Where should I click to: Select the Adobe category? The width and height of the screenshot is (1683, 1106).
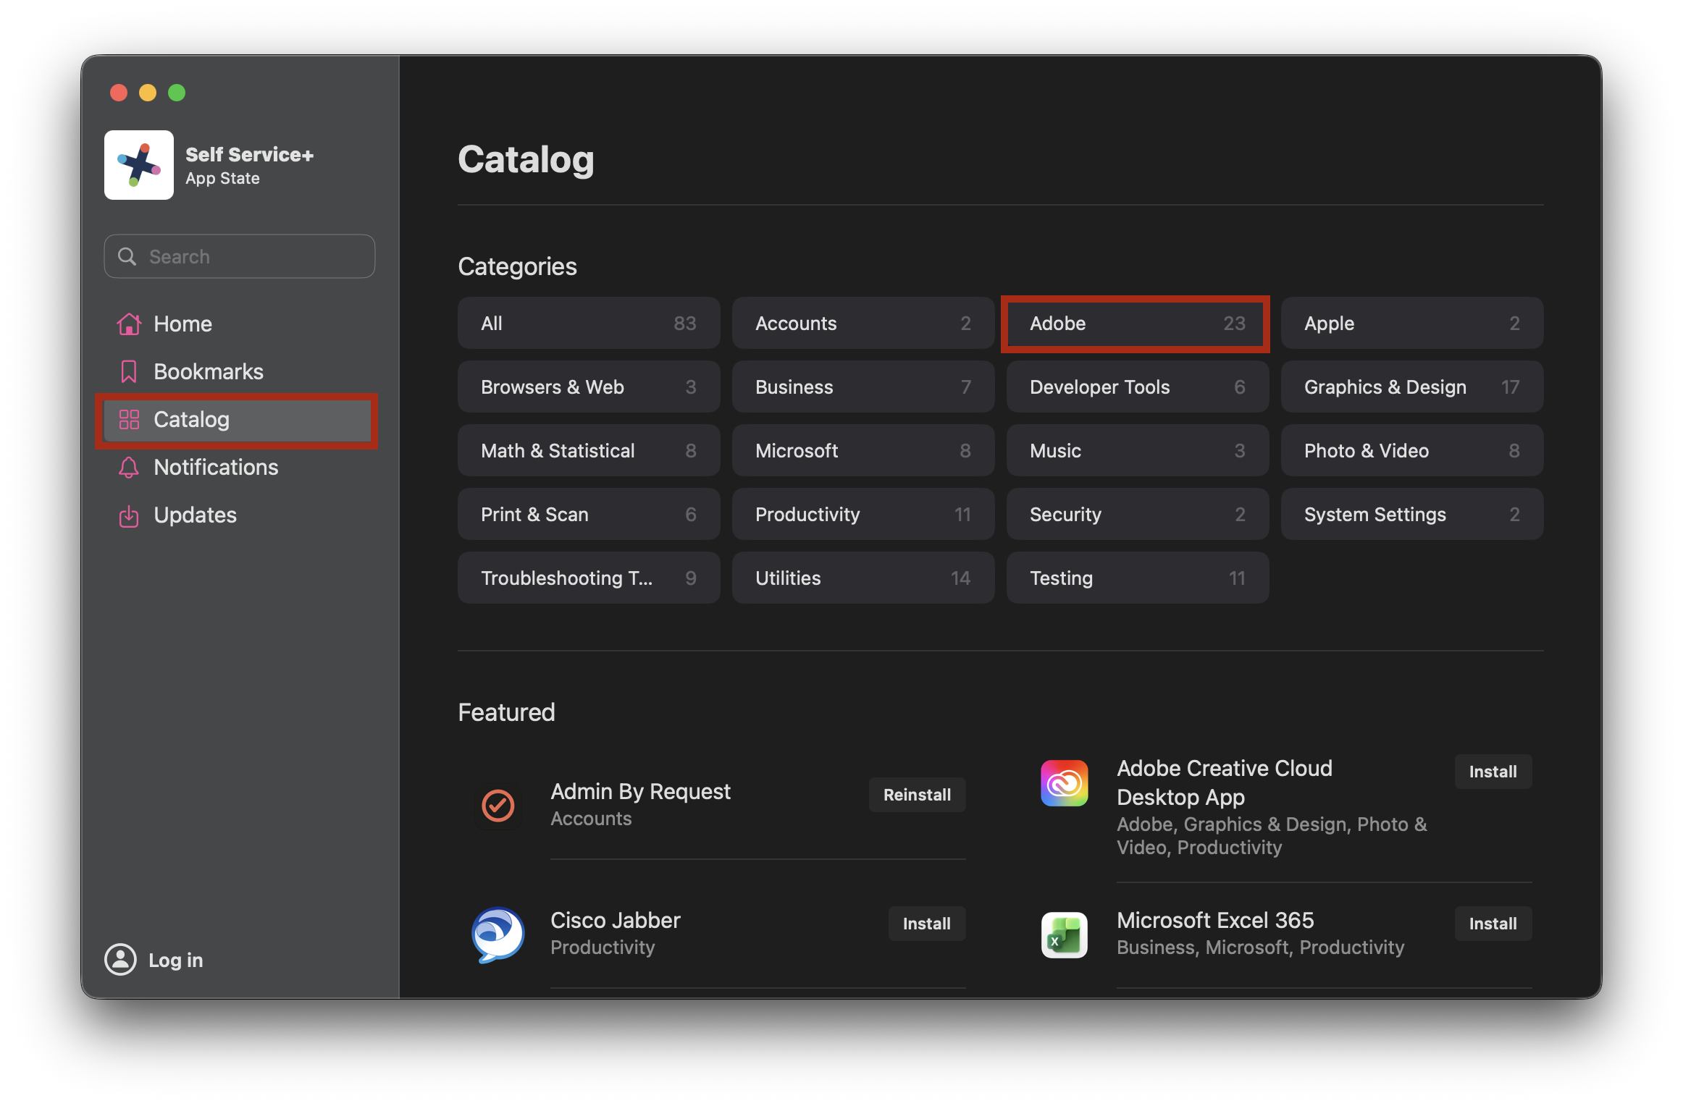(1136, 324)
